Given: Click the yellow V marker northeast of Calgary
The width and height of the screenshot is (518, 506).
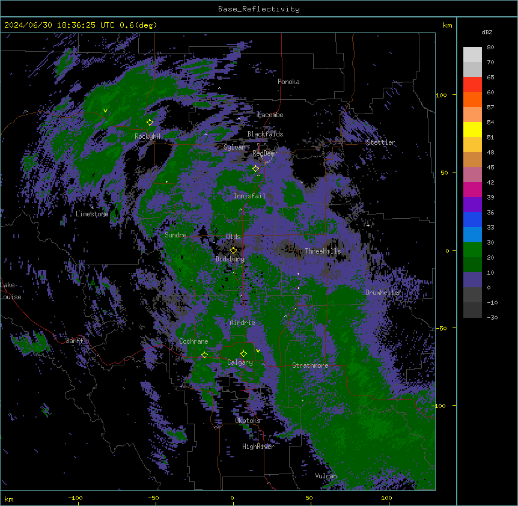Looking at the screenshot, I should coord(258,351).
